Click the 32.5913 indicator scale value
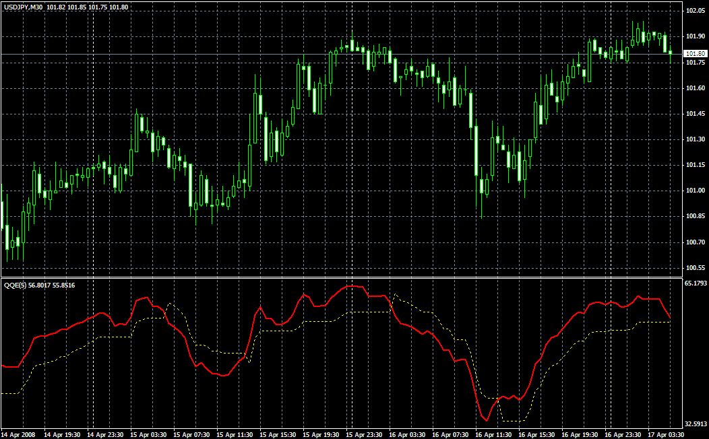This screenshot has height=439, width=709. [x=696, y=424]
